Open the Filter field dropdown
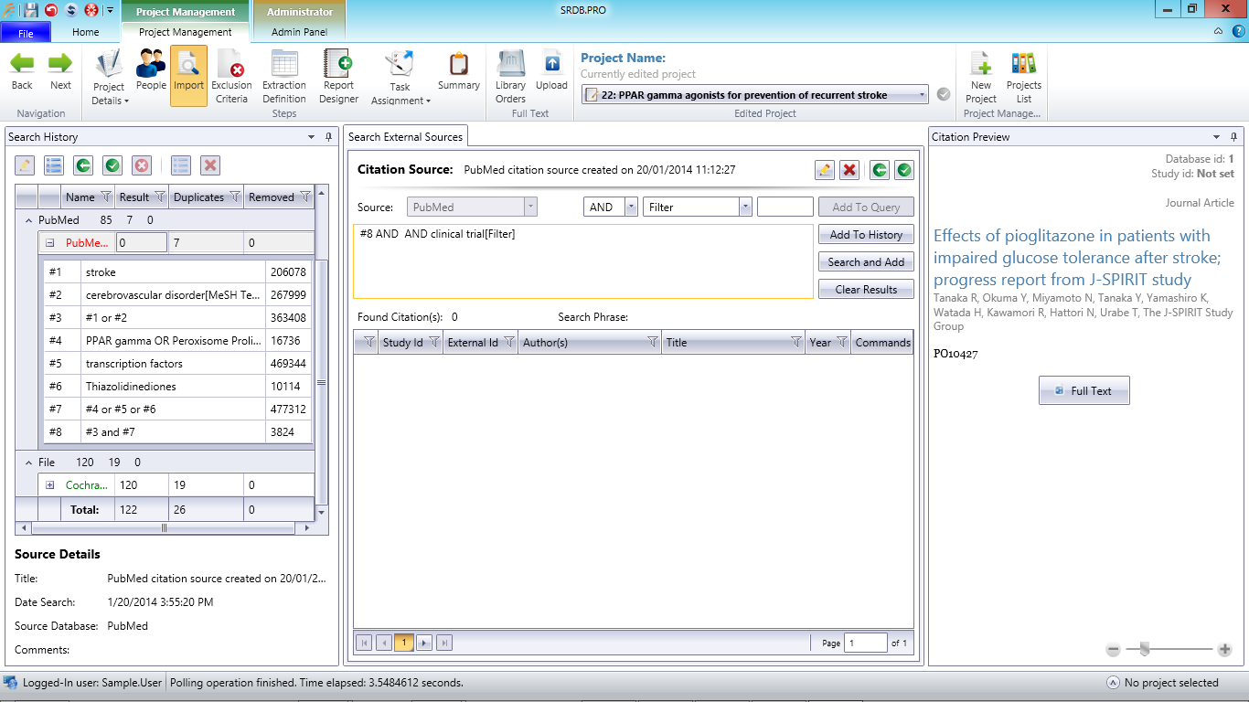This screenshot has height=702, width=1249. point(746,207)
